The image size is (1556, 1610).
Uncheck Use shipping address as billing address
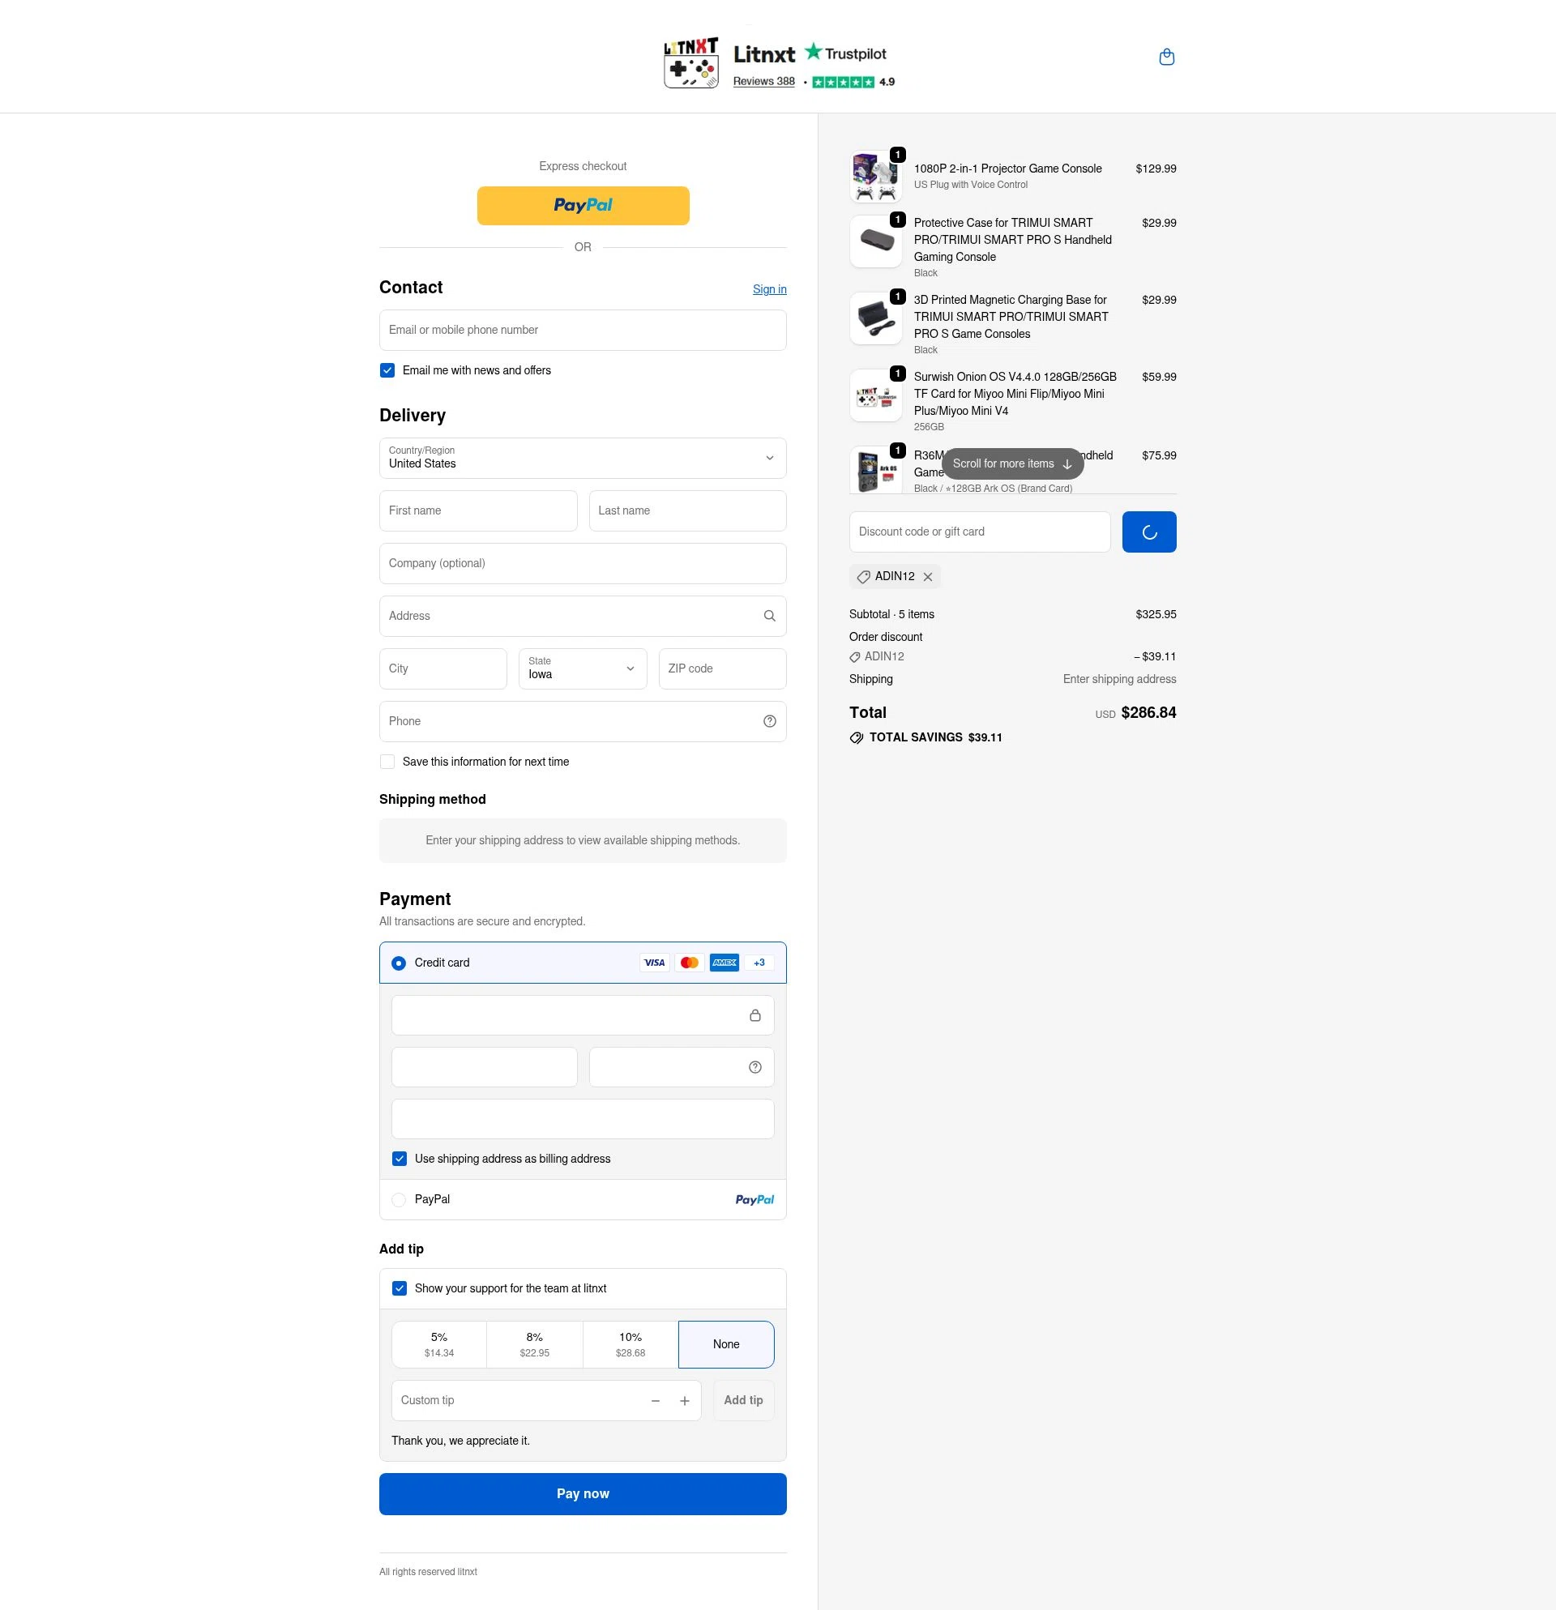(400, 1158)
